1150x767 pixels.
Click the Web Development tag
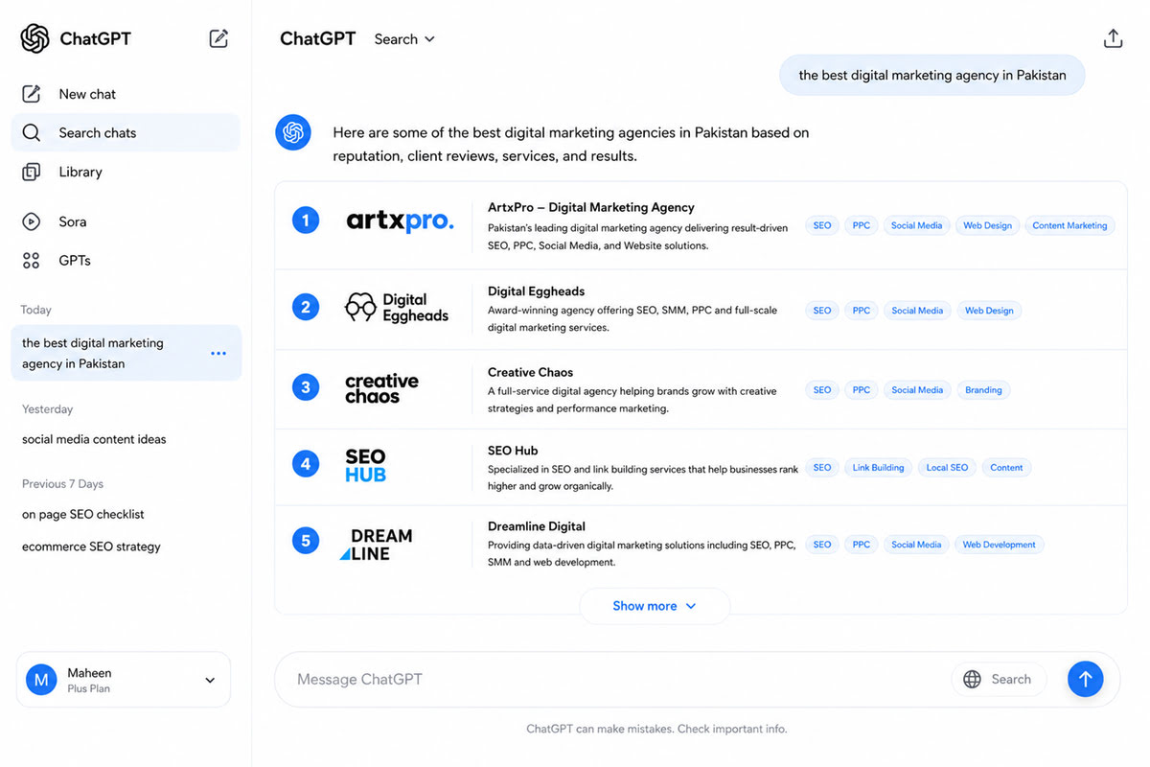(x=999, y=545)
